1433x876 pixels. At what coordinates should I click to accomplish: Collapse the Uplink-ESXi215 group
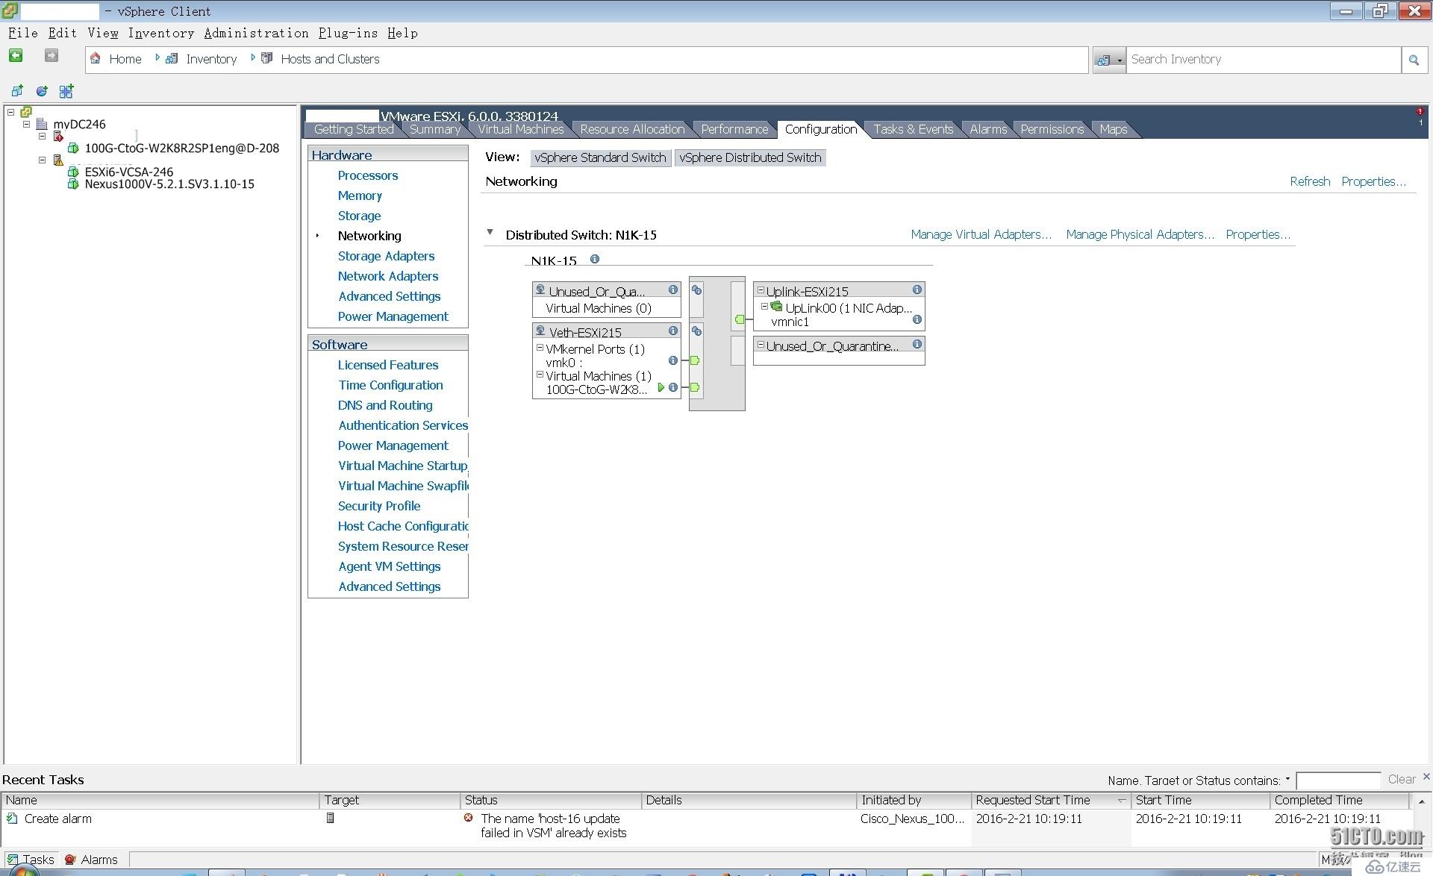tap(761, 290)
